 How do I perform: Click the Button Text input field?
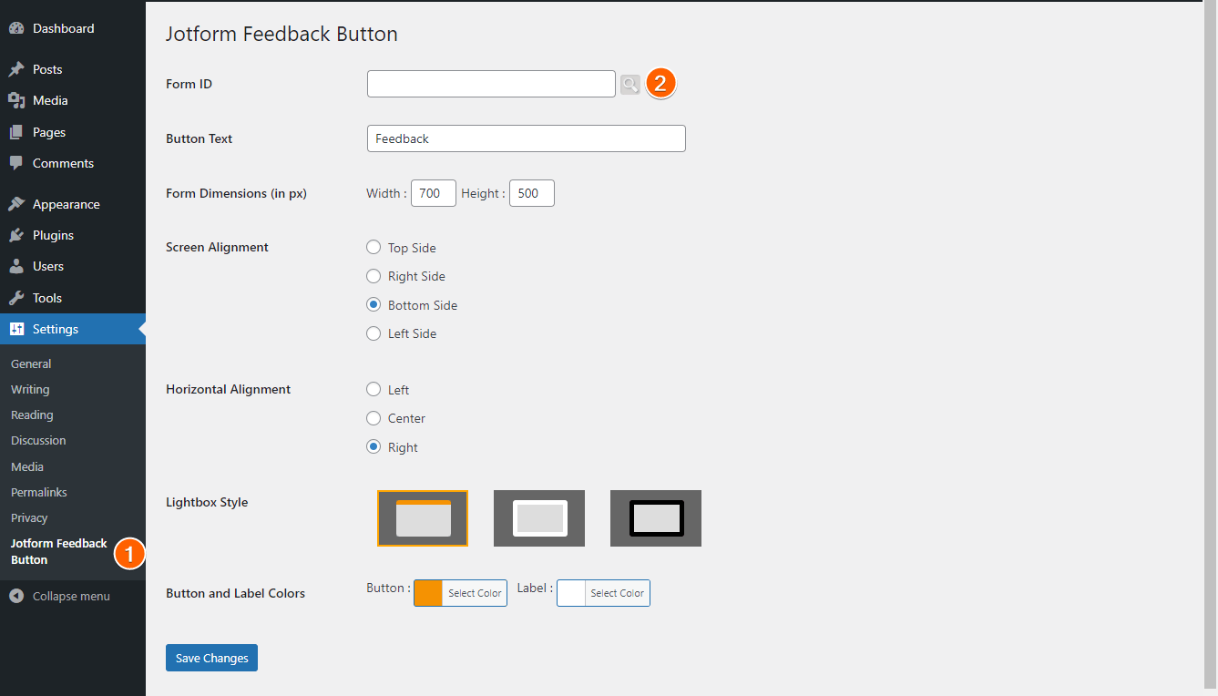[526, 138]
